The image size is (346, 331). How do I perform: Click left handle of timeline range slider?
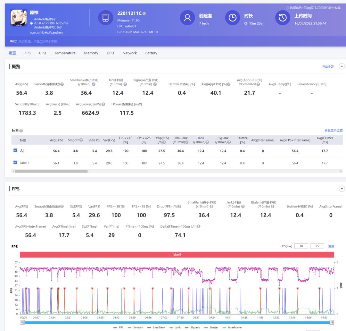22,322
